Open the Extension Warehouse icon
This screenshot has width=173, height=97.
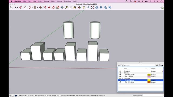pyautogui.click(x=101, y=7)
